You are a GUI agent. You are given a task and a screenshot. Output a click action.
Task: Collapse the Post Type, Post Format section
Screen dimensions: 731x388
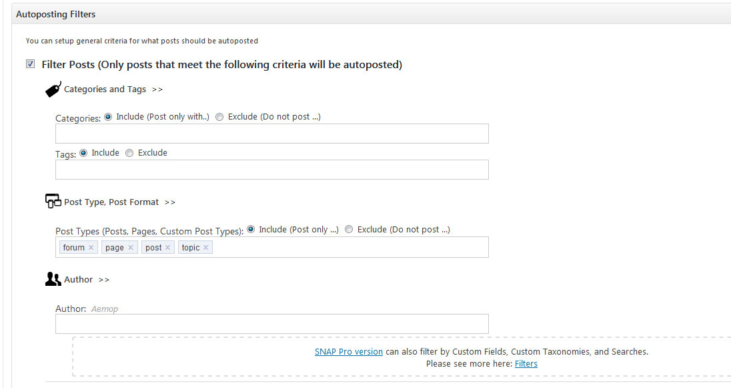[x=169, y=202]
